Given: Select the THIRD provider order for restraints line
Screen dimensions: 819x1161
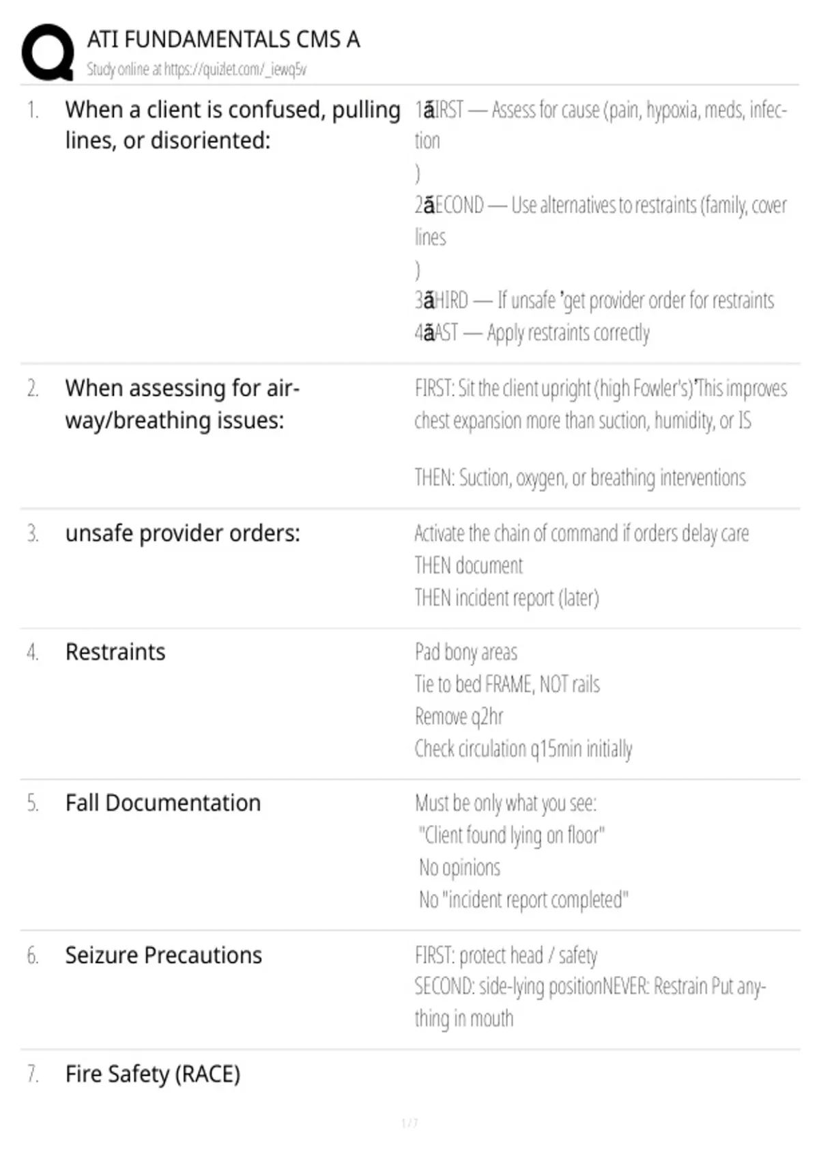Looking at the screenshot, I should [x=594, y=300].
